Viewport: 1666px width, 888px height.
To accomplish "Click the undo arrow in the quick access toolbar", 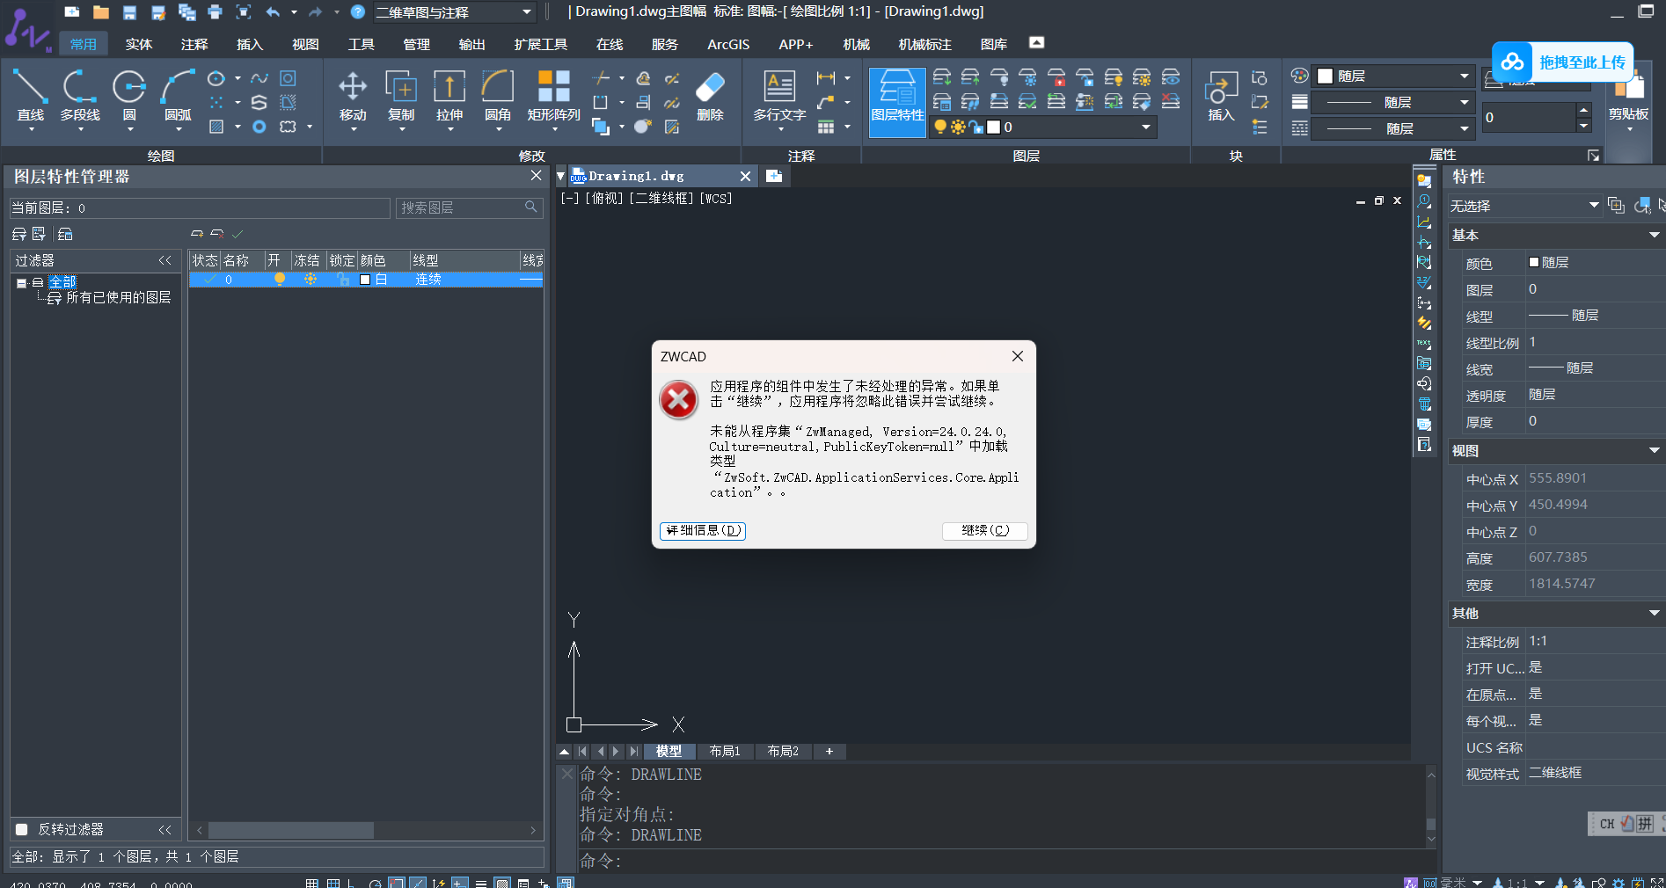I will 273,11.
